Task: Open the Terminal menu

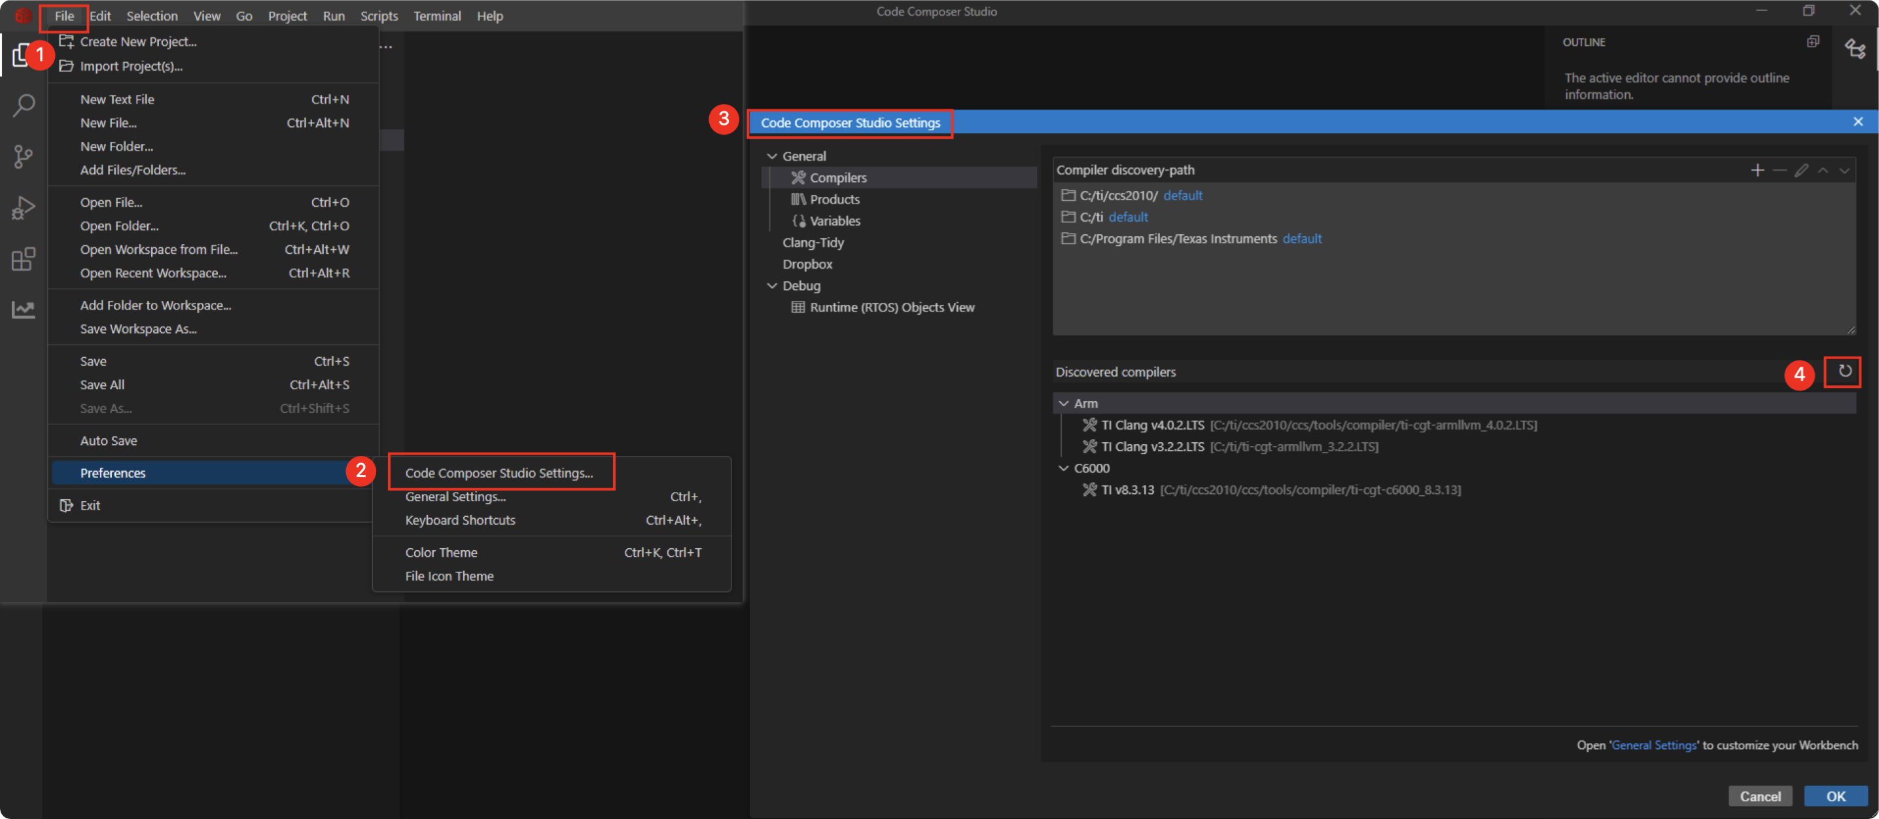Action: tap(437, 15)
